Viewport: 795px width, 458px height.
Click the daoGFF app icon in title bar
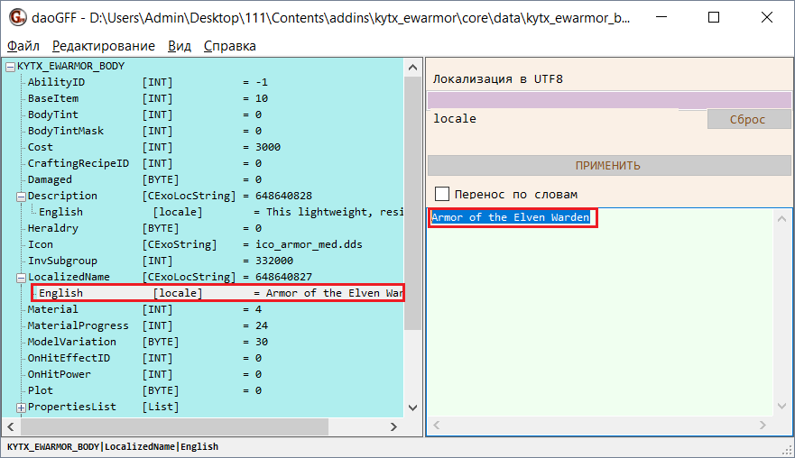point(18,17)
